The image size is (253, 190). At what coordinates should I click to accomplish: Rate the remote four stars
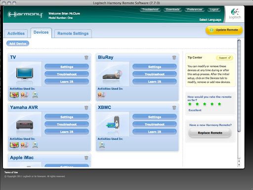212,104
